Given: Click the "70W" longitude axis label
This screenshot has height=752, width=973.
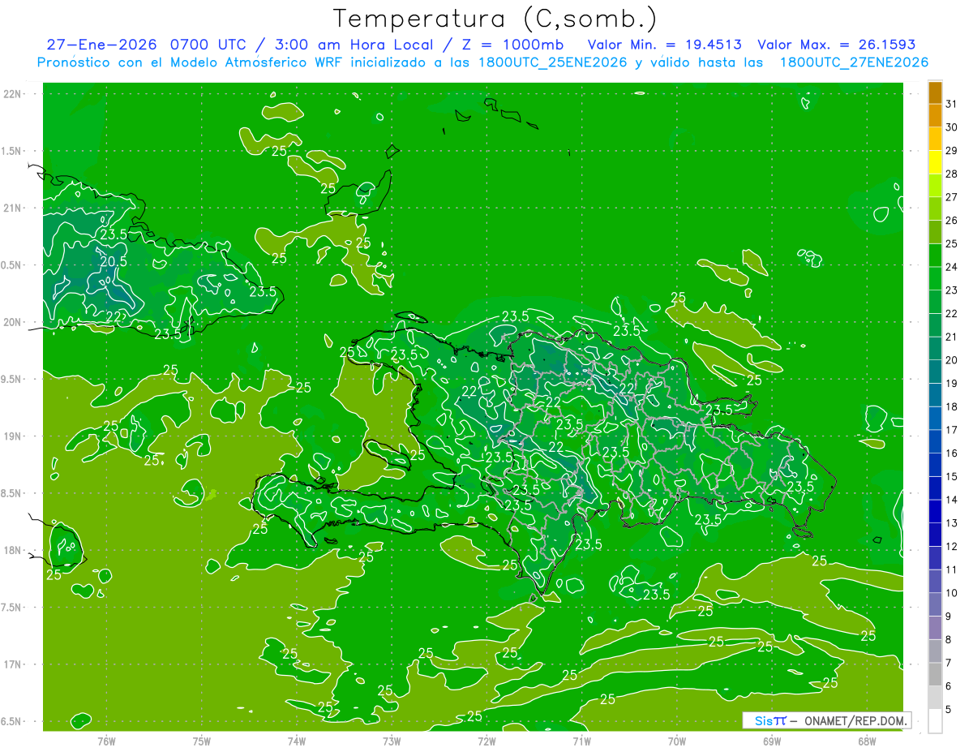Looking at the screenshot, I should [x=676, y=741].
